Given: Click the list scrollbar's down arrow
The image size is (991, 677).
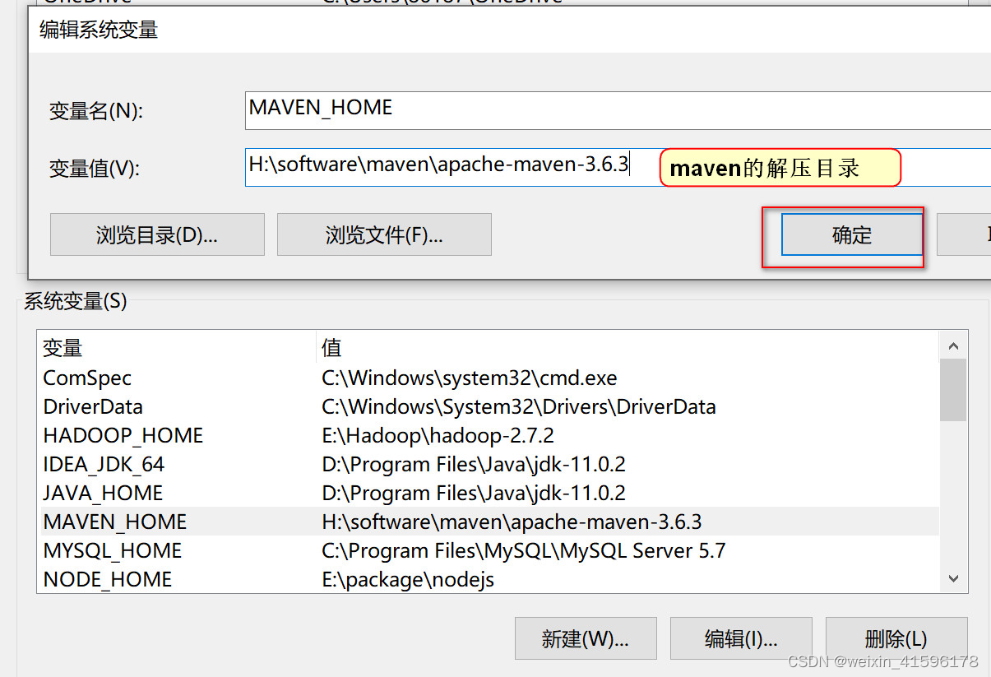Looking at the screenshot, I should point(953,578).
